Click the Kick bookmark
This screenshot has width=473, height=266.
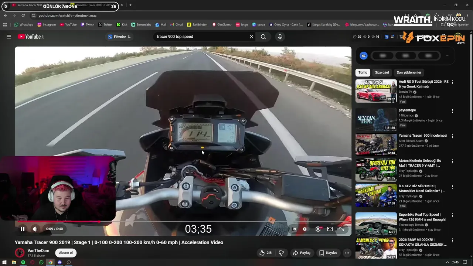[x=122, y=25]
